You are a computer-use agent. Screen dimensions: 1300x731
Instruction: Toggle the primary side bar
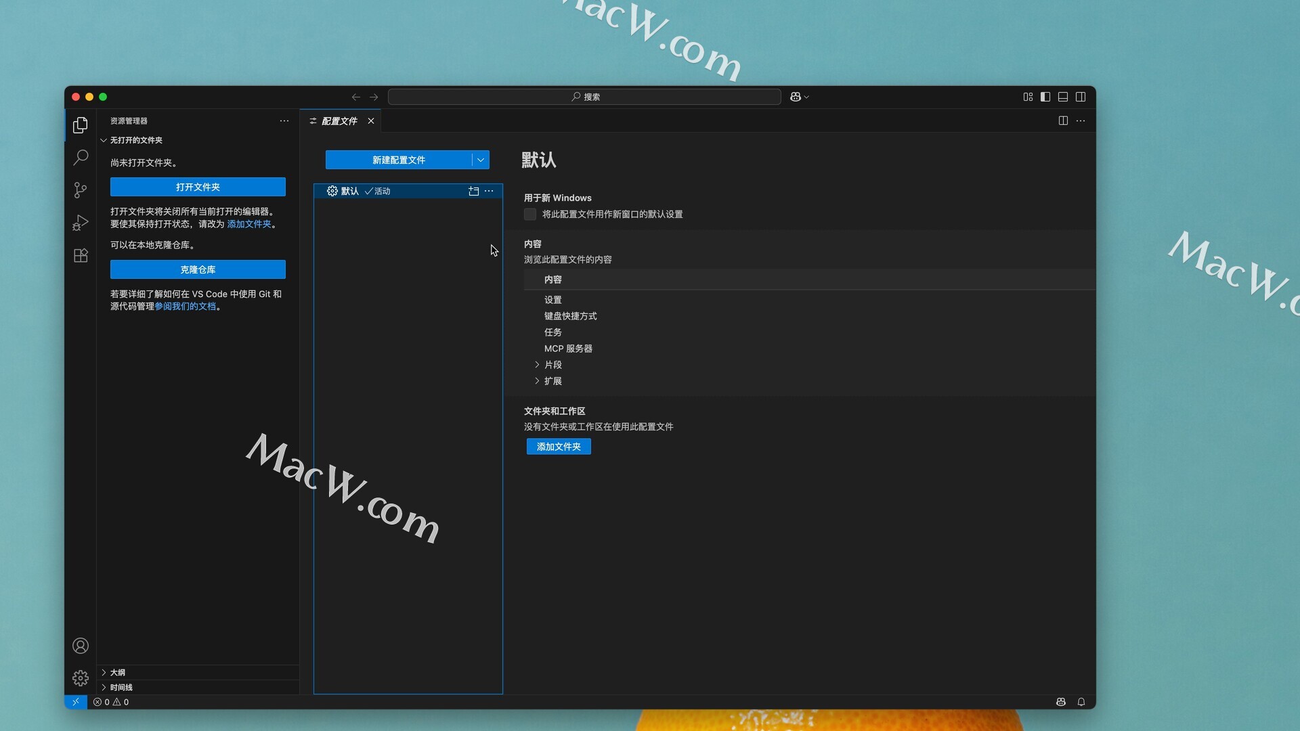(x=1045, y=97)
